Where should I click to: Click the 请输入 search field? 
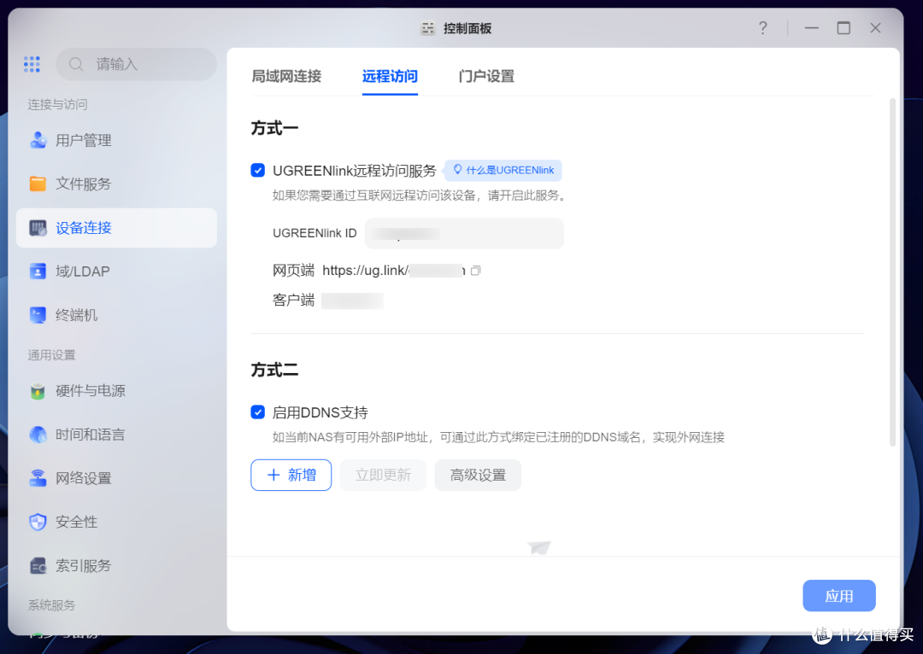(x=137, y=64)
